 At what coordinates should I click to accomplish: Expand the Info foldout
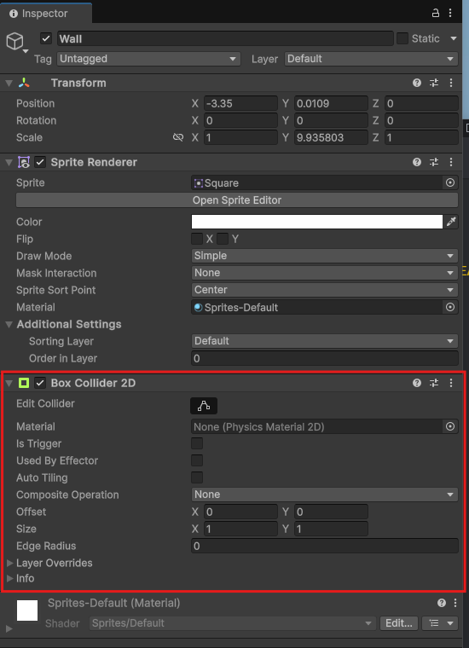(10, 579)
